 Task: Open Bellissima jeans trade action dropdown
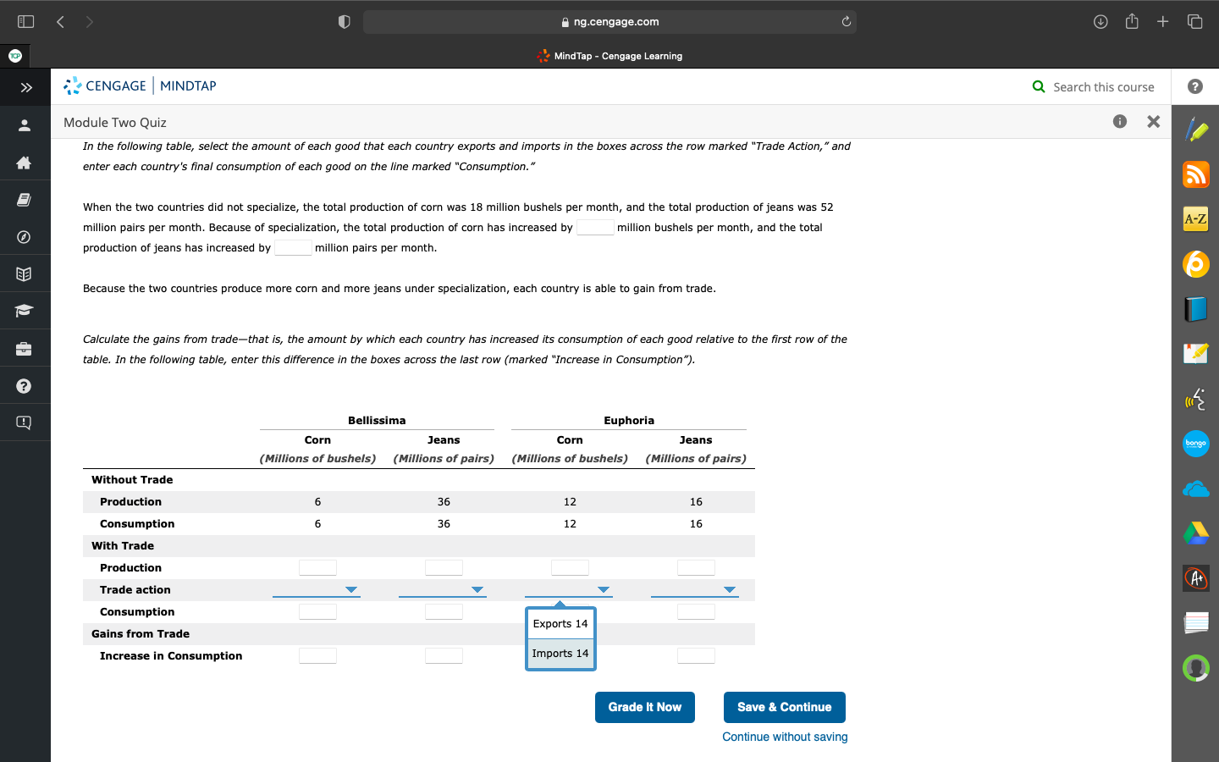coord(443,589)
